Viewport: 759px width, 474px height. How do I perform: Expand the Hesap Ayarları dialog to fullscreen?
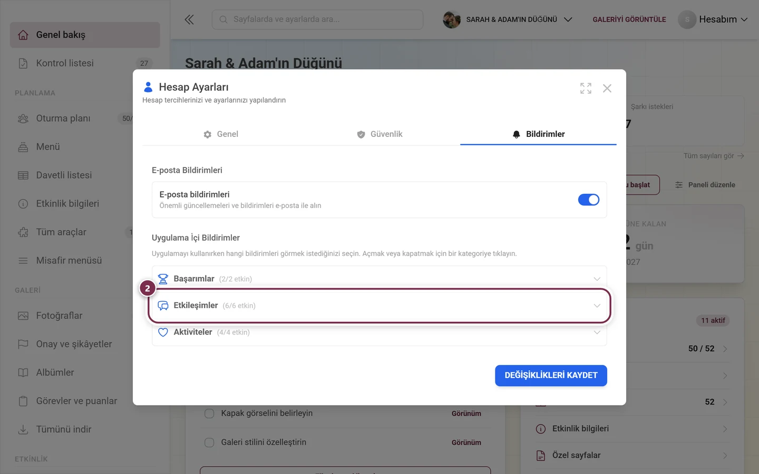pos(586,88)
